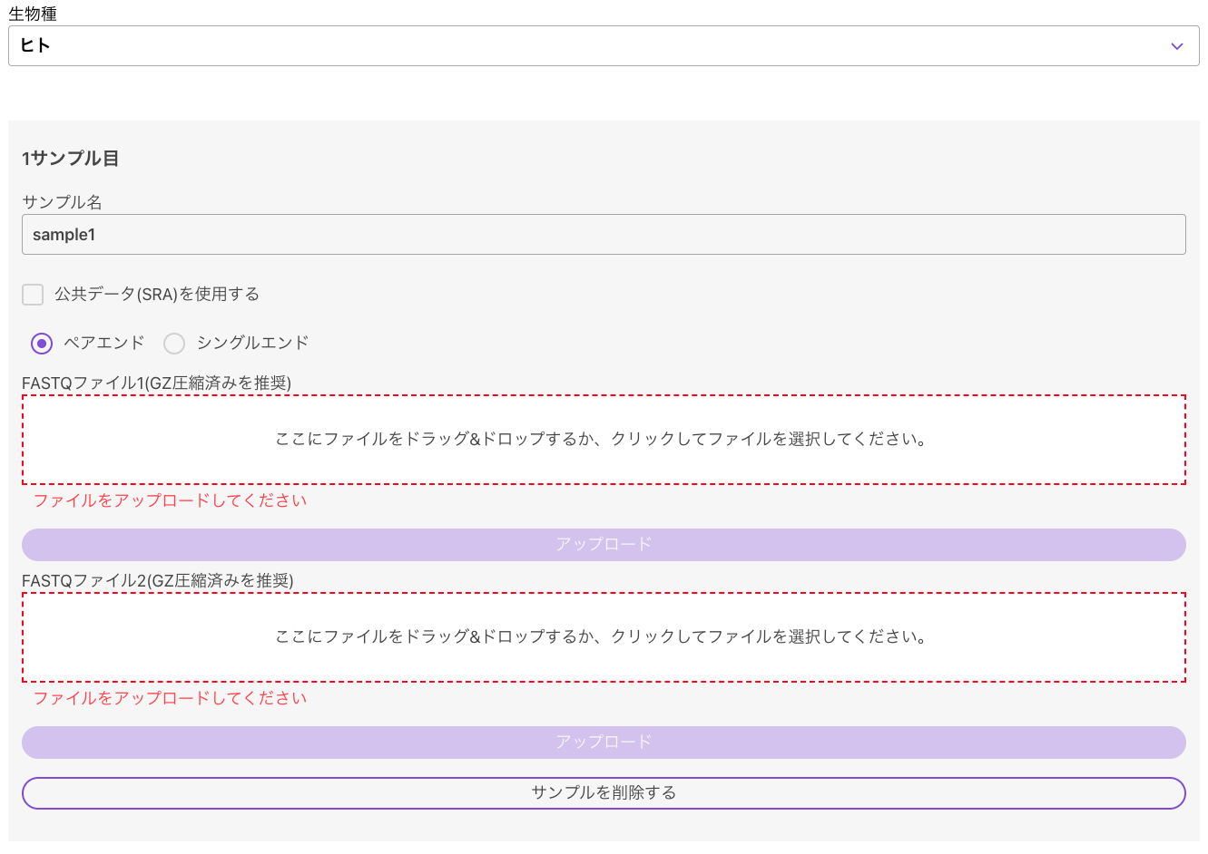Click the sample1 name input field
Image resolution: width=1208 pixels, height=854 pixels.
[x=604, y=234]
